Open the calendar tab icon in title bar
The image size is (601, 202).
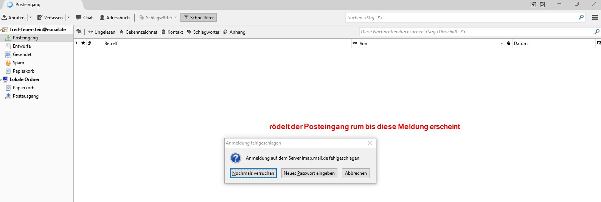pyautogui.click(x=533, y=5)
